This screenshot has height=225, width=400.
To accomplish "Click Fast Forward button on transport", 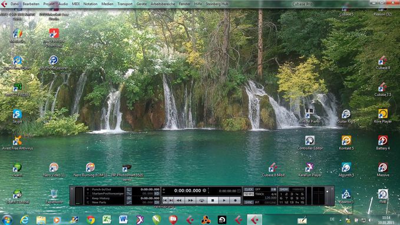I will 190,200.
